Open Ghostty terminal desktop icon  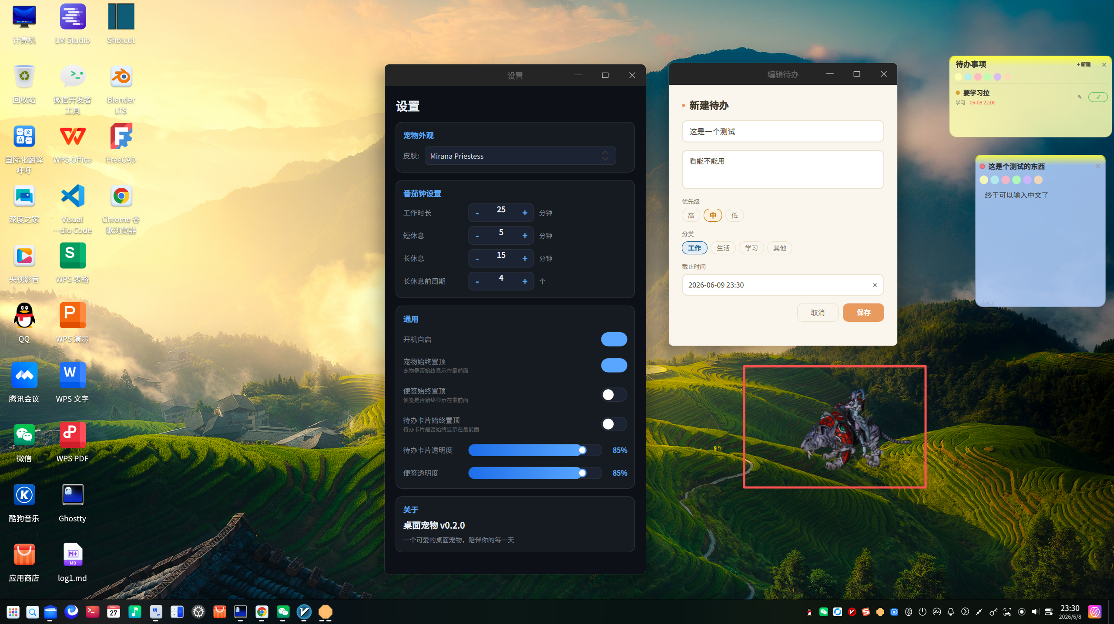(73, 503)
